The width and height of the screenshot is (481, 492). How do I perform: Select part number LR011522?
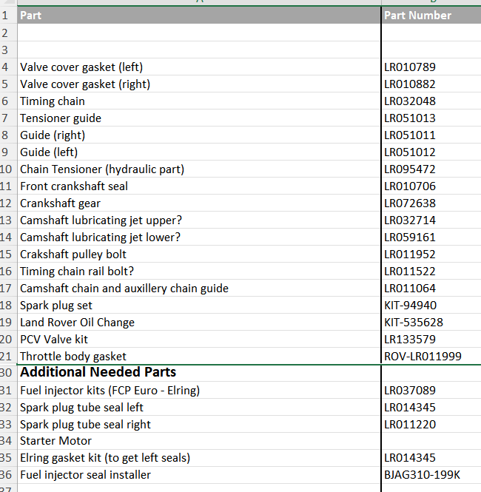tap(431, 271)
